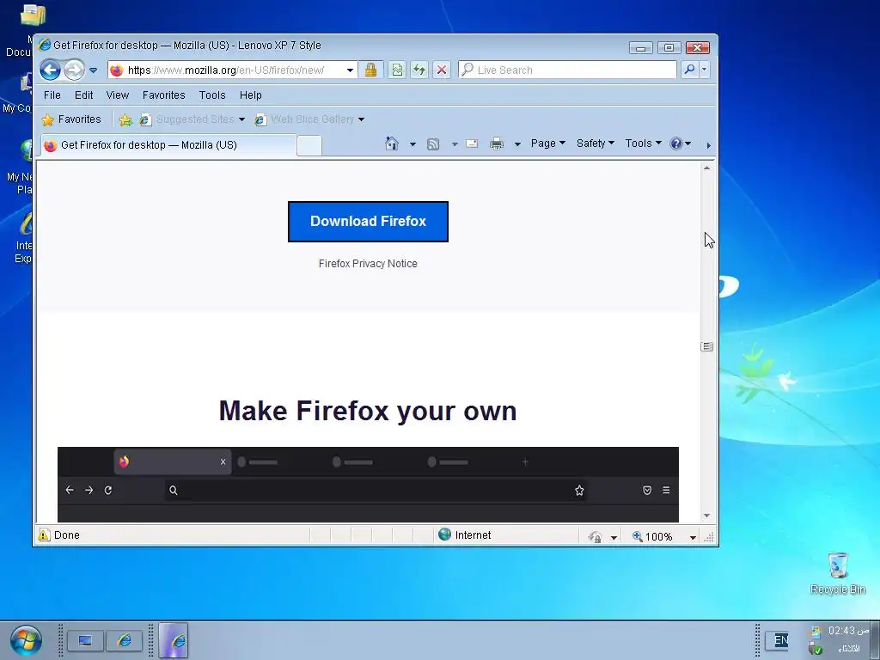The height and width of the screenshot is (660, 880).
Task: Open the File menu
Action: 52,95
